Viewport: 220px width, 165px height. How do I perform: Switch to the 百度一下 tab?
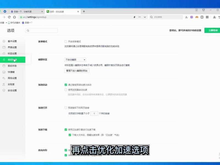(x=27, y=12)
